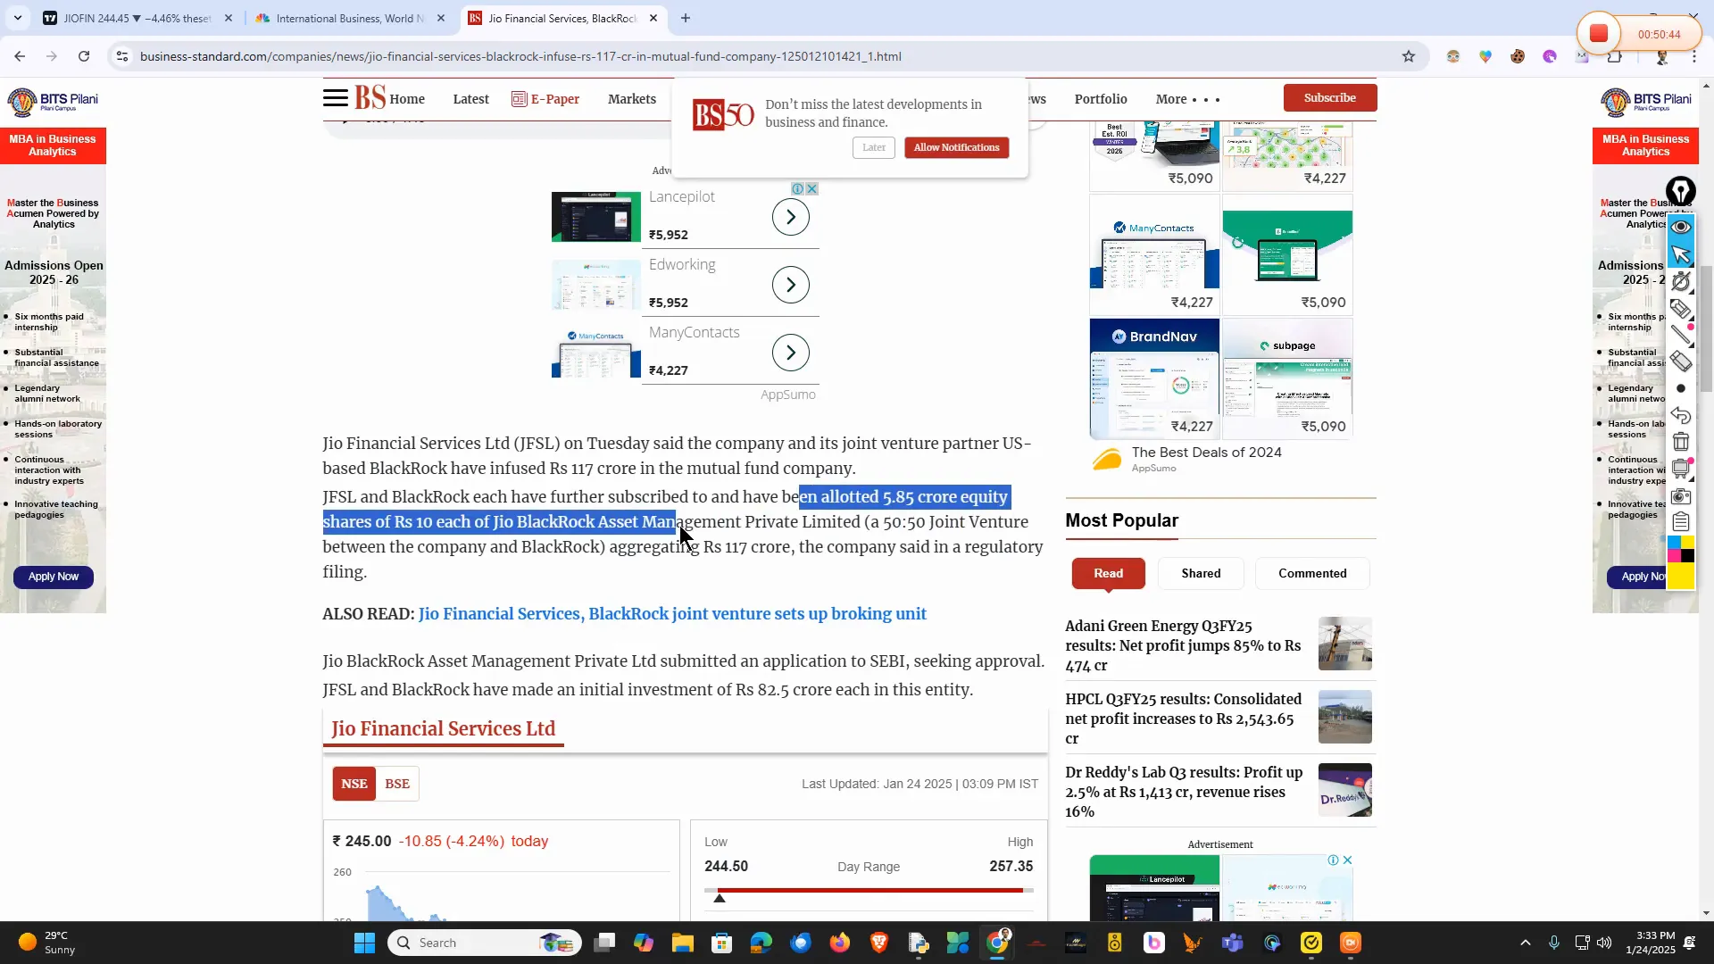Image resolution: width=1714 pixels, height=964 pixels.
Task: Select the Shared tab under Most Popular
Action: [x=1200, y=573]
